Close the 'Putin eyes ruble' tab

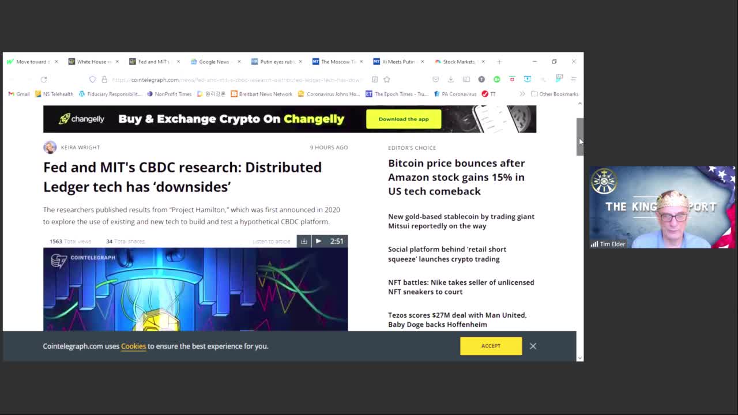click(x=300, y=62)
